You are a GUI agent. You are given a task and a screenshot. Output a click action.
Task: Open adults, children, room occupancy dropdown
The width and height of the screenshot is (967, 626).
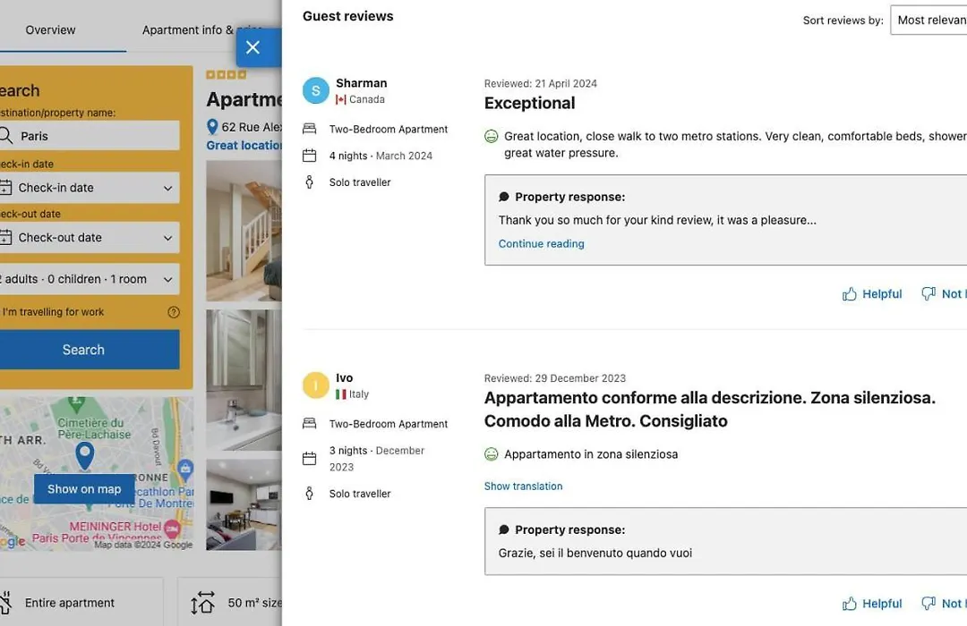(x=90, y=279)
